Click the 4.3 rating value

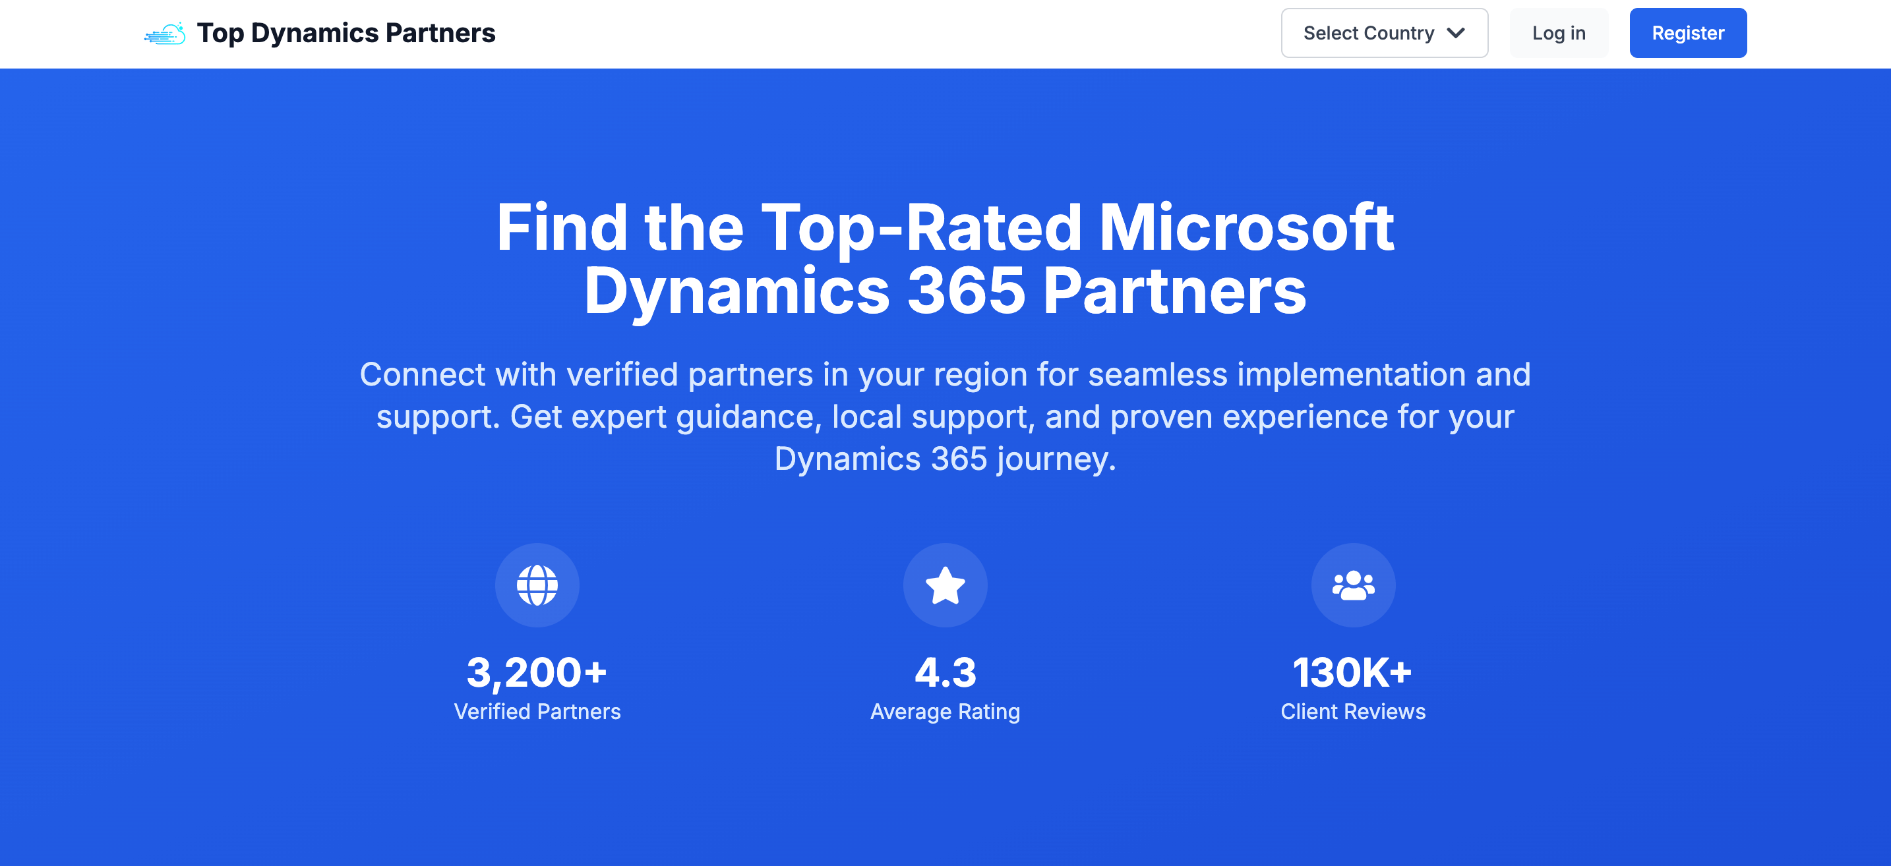pyautogui.click(x=945, y=672)
